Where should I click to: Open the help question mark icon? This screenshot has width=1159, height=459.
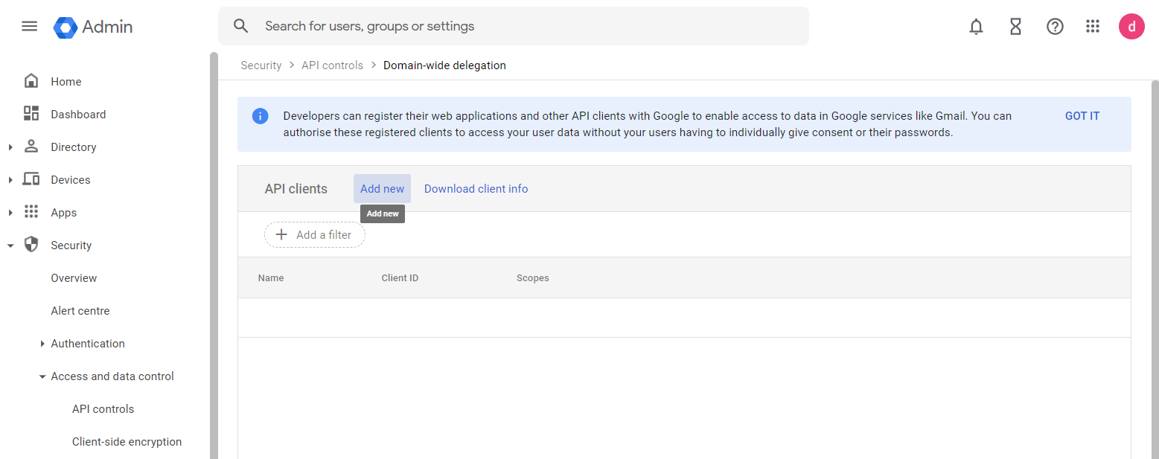pyautogui.click(x=1055, y=27)
